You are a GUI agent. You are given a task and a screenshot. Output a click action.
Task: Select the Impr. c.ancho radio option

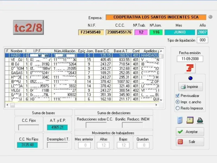point(178,102)
